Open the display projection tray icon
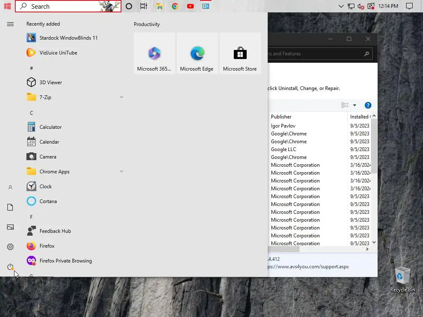Viewport: 423px width, 317px height. [x=371, y=6]
